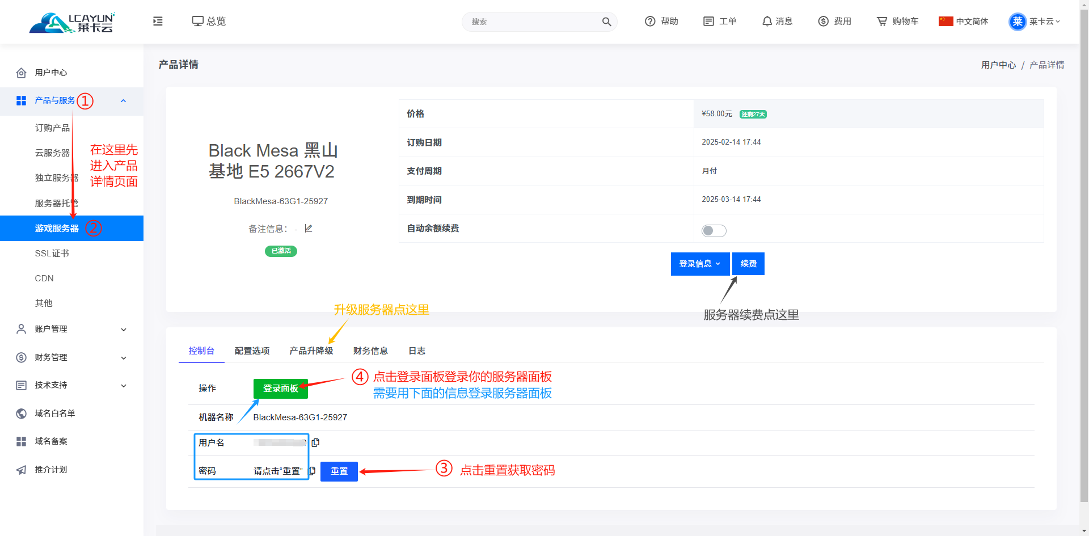Click the 账户管理 person icon
The height and width of the screenshot is (536, 1089).
click(21, 329)
